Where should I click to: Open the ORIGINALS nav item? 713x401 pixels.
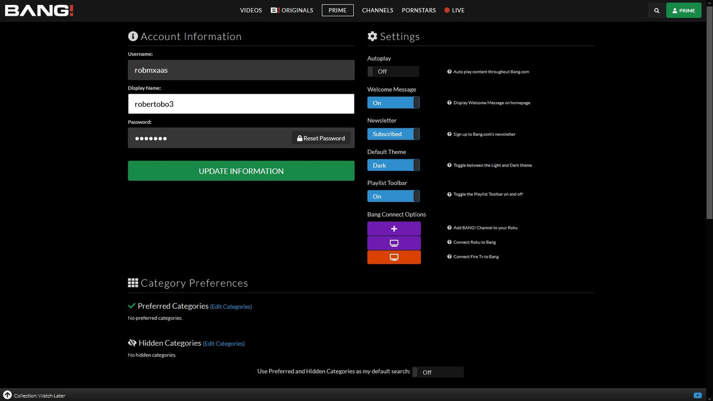pos(292,11)
